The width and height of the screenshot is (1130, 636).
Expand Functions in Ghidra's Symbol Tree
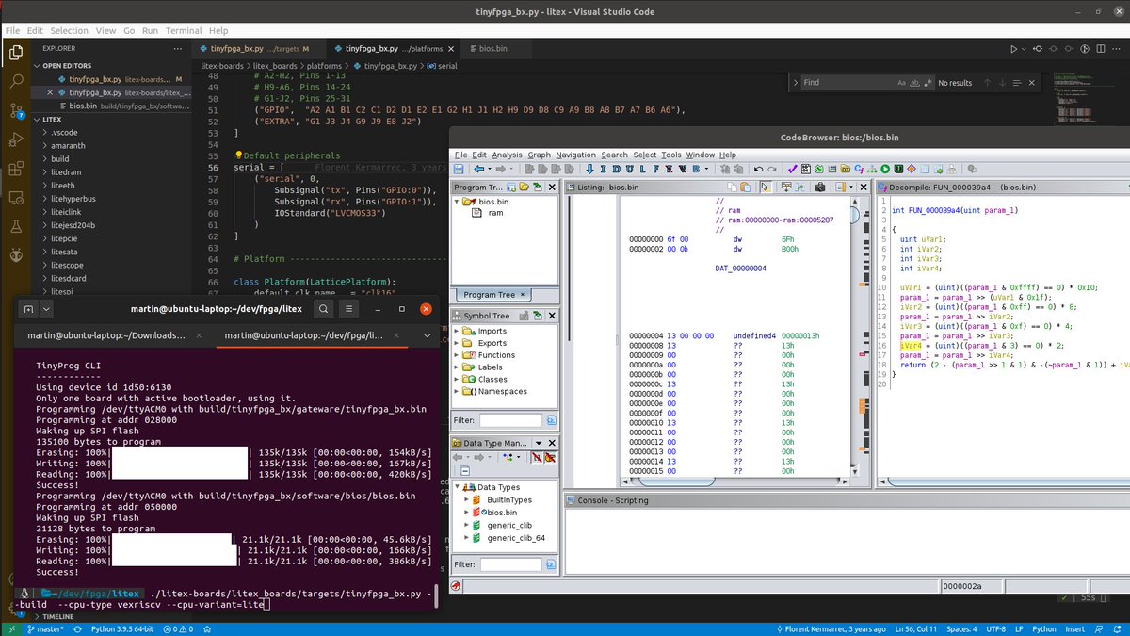point(459,355)
